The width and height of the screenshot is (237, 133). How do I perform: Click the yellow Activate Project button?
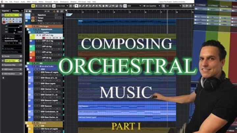33,6
